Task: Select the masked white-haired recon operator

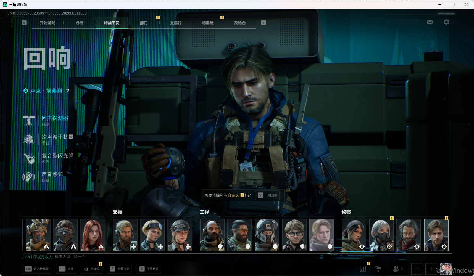Action: coord(381,235)
